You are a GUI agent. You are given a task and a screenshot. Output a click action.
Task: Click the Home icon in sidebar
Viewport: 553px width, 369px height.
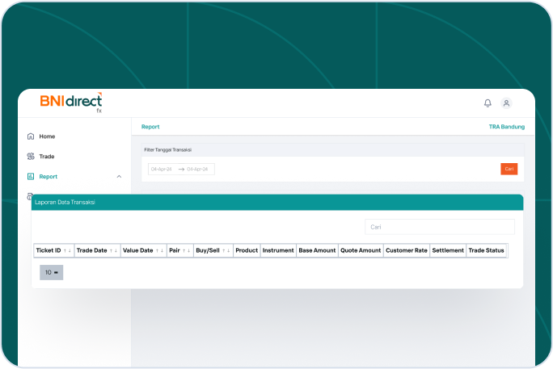click(31, 136)
